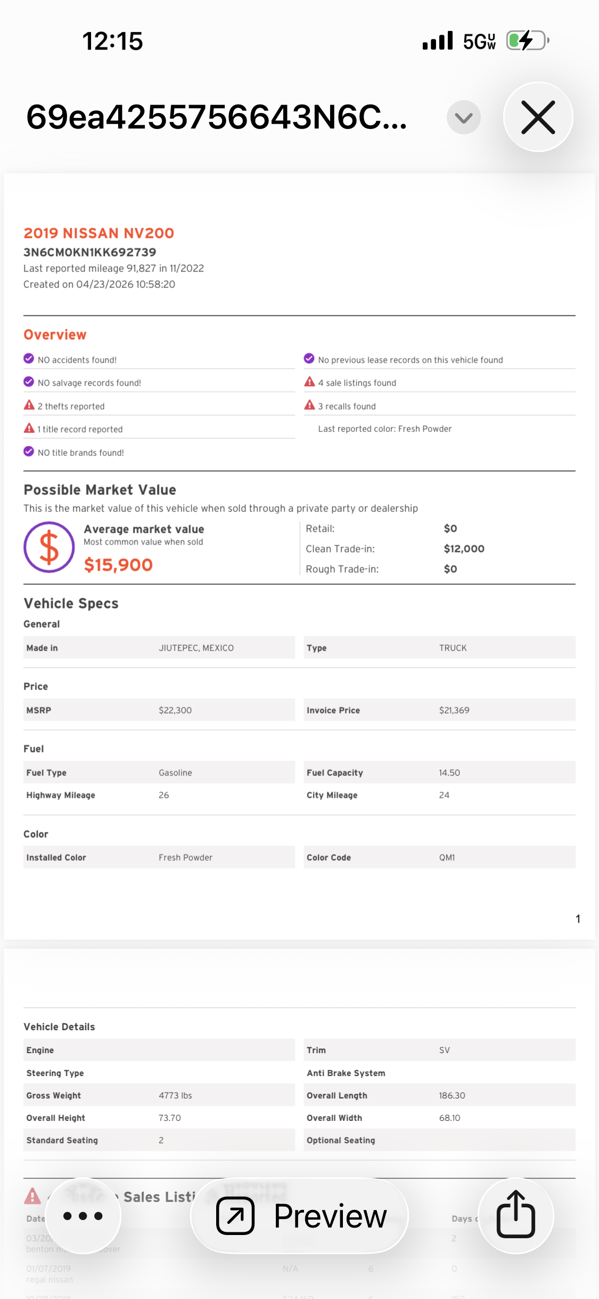Open the document in Preview
599x1299 pixels.
pos(300,1215)
